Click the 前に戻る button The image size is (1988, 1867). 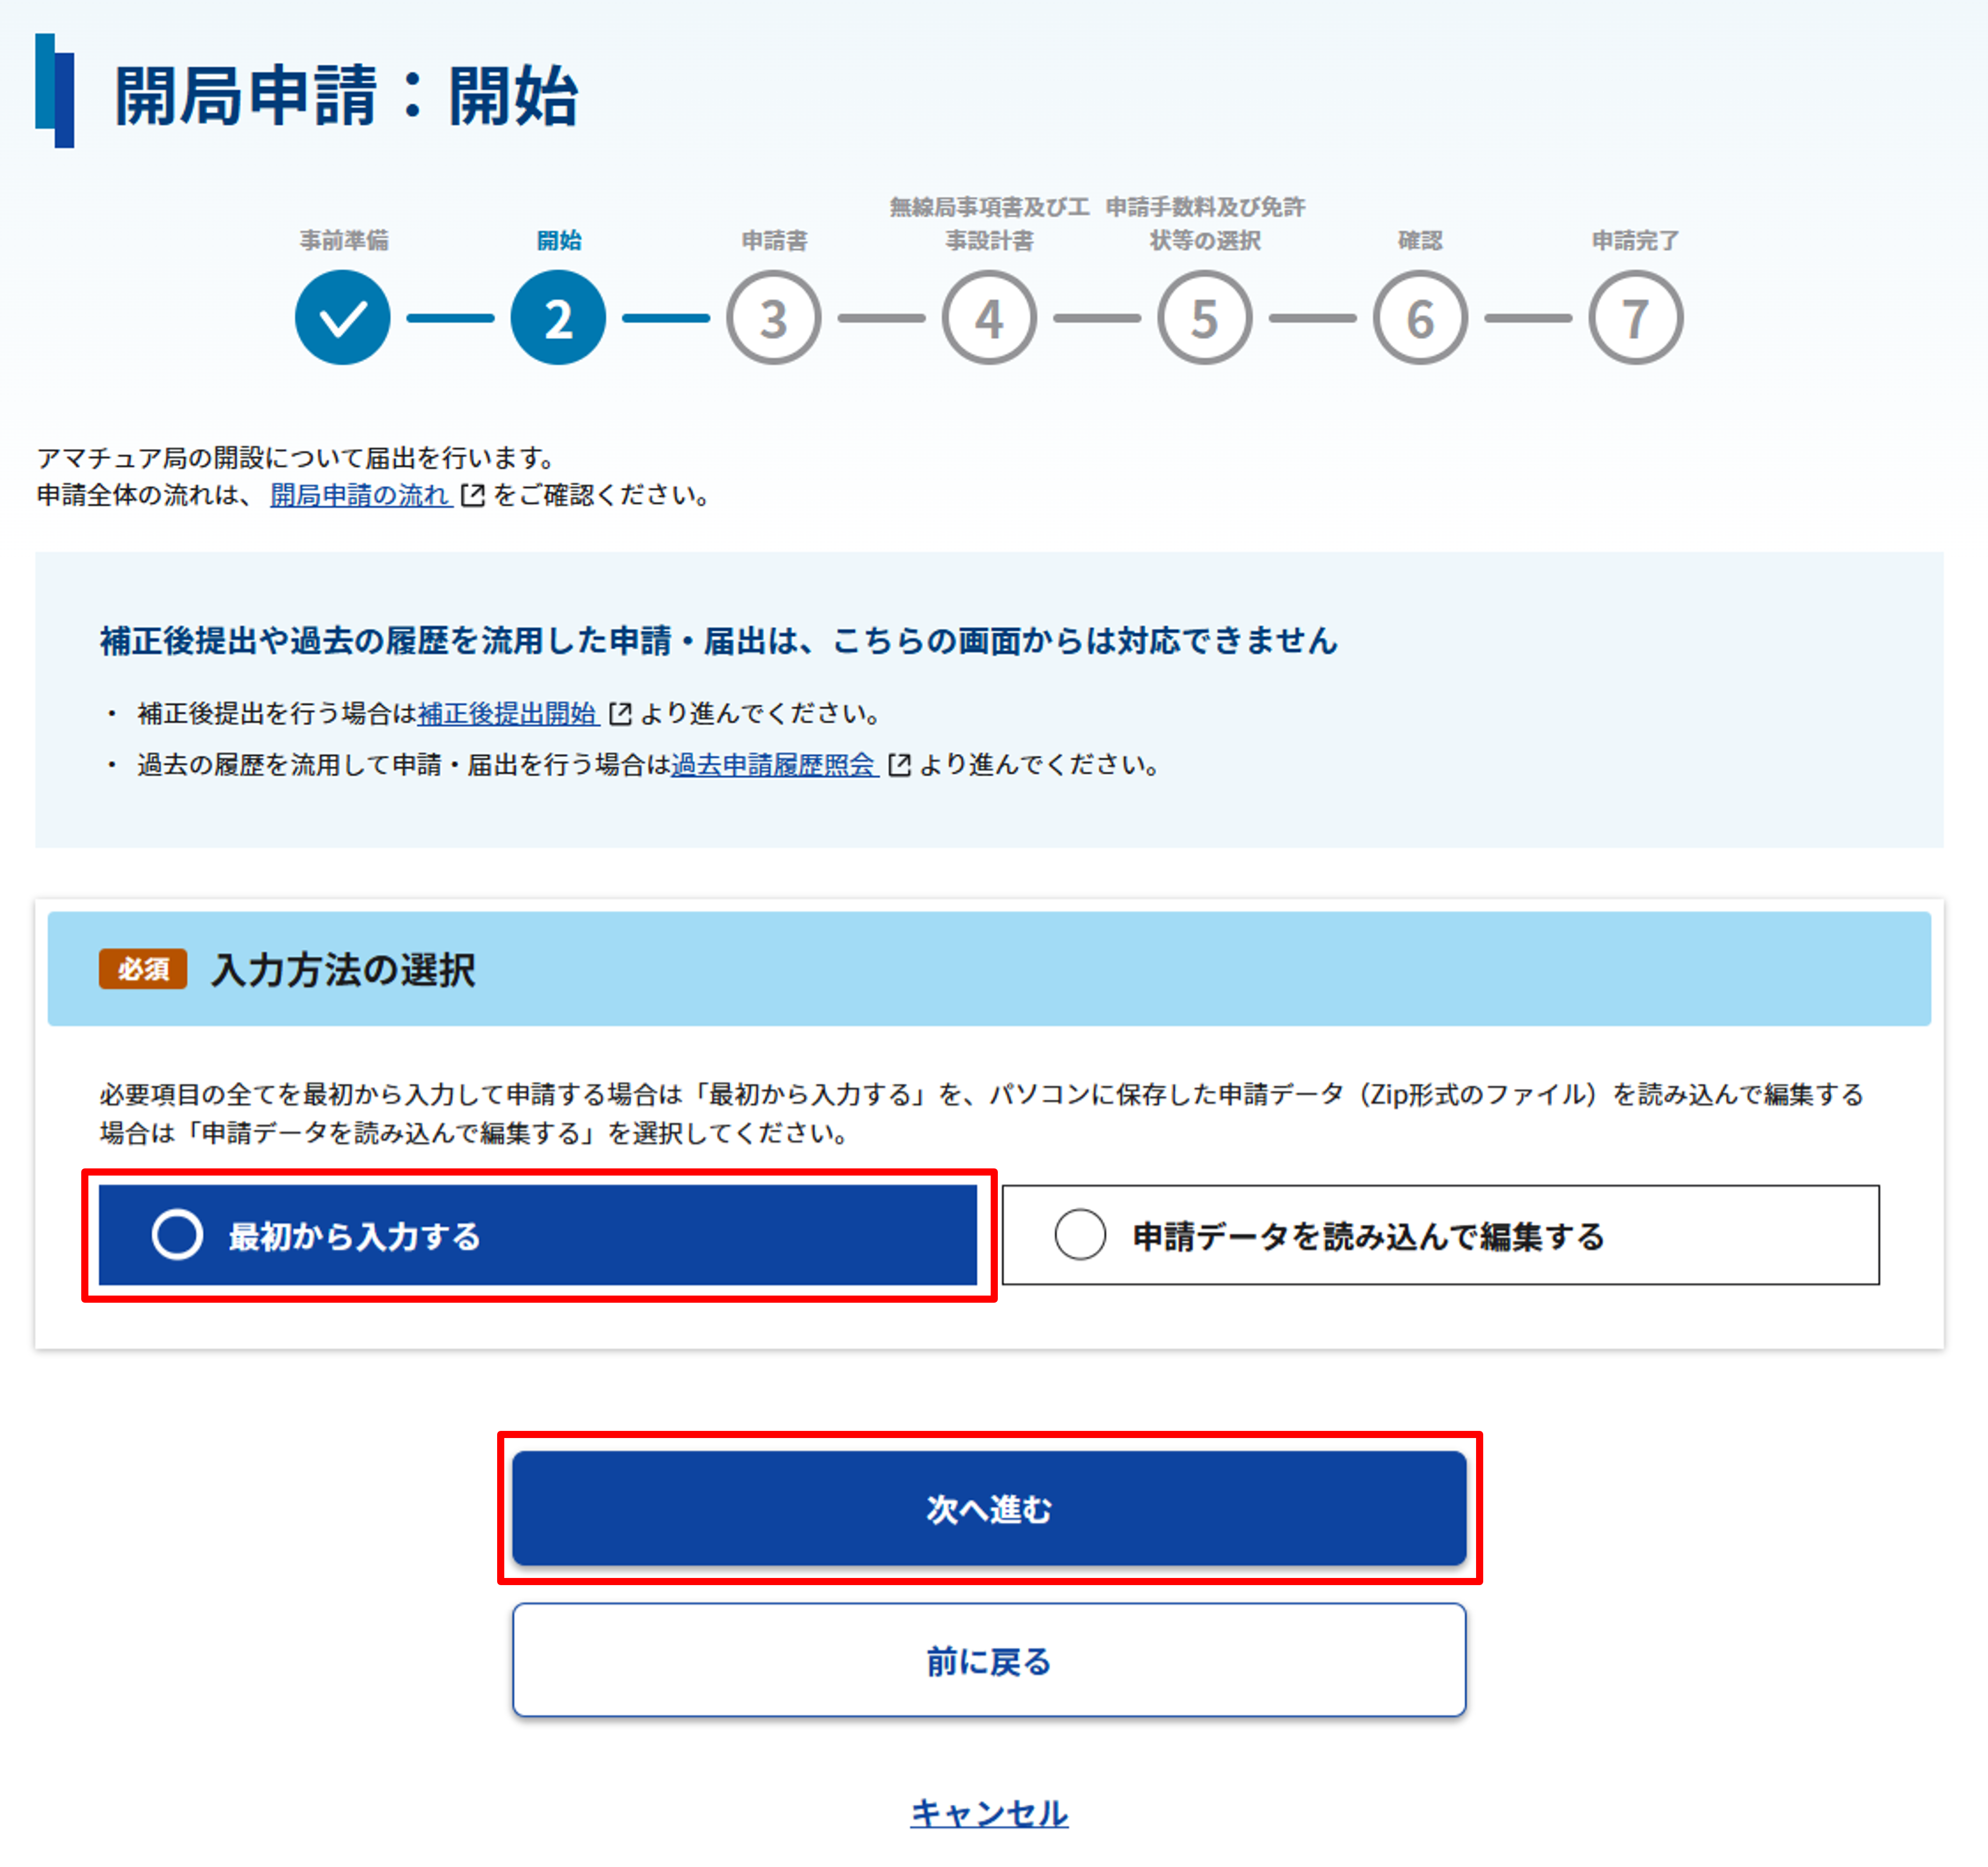click(x=989, y=1660)
